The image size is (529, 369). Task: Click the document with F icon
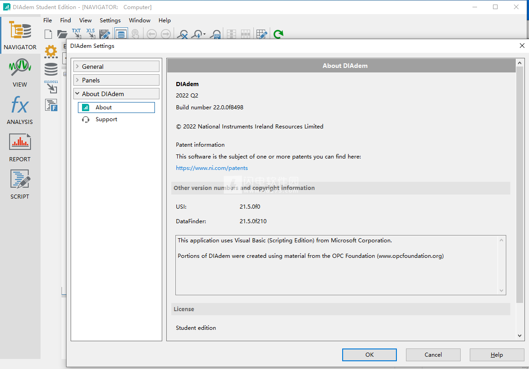(51, 105)
